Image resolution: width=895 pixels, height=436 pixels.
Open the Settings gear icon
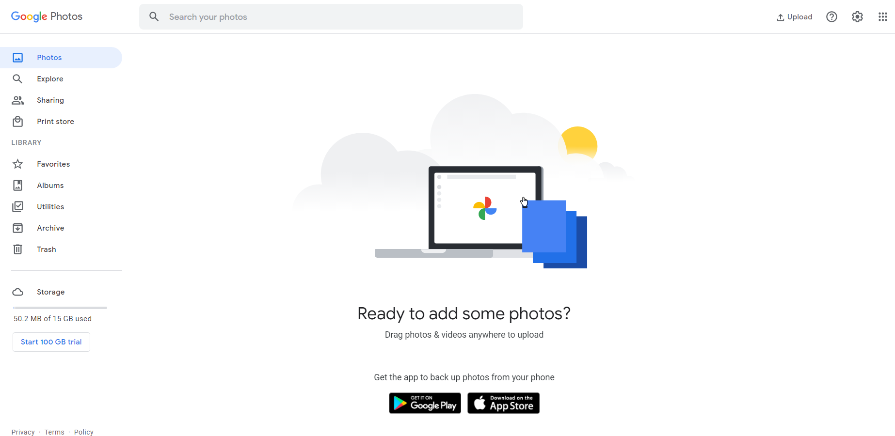coord(857,17)
